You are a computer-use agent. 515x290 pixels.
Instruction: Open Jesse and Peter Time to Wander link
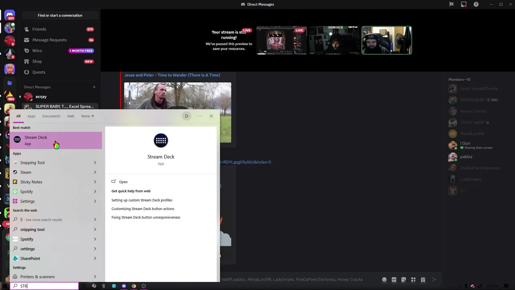[172, 75]
